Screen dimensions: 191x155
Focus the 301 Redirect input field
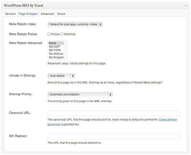(x=114, y=136)
